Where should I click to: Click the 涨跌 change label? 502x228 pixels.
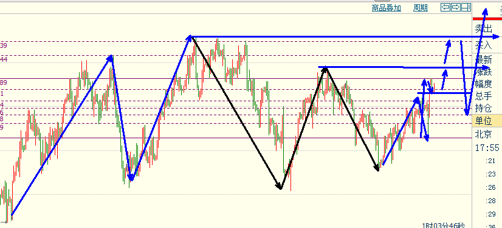click(483, 72)
